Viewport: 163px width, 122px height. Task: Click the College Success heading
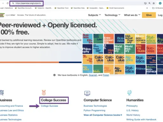53,100
